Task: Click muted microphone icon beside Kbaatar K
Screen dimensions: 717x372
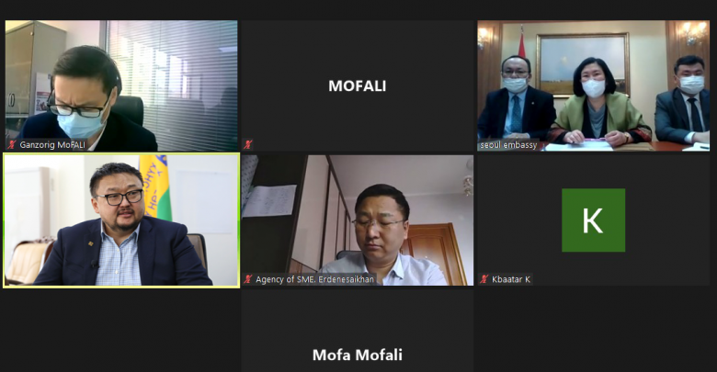Action: tap(484, 279)
